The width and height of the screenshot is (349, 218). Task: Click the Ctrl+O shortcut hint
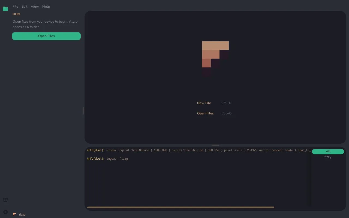[x=226, y=113]
